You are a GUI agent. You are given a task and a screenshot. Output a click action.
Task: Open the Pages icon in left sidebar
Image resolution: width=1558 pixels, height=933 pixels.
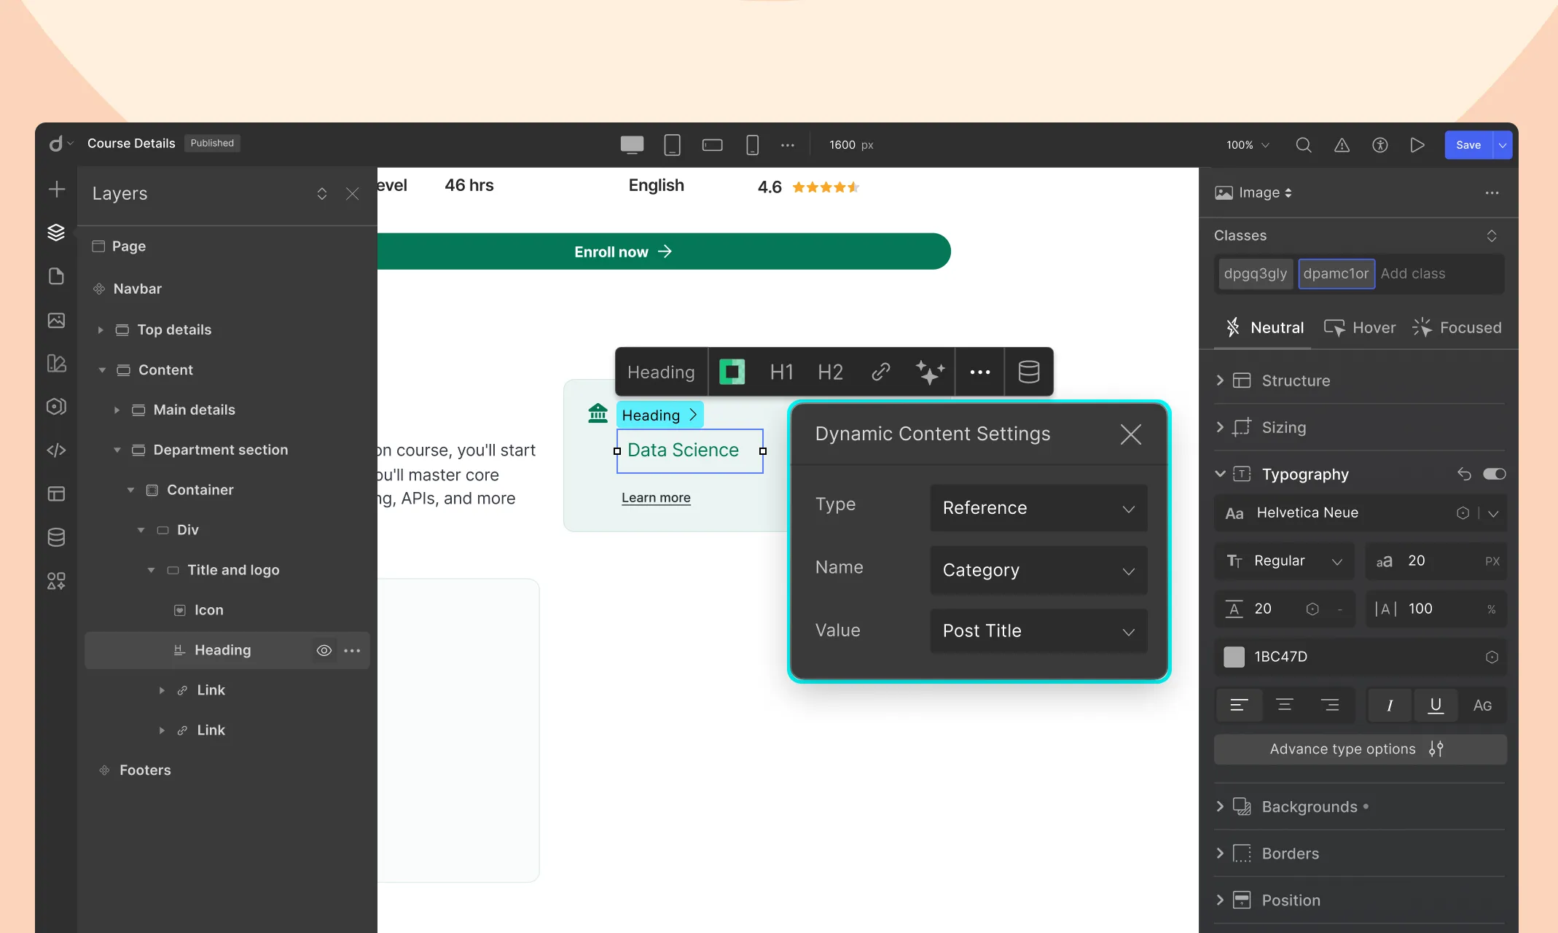[x=56, y=276]
